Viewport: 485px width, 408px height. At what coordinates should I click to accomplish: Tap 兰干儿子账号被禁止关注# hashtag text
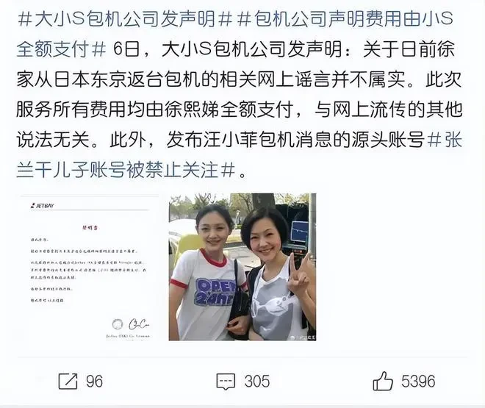point(126,171)
